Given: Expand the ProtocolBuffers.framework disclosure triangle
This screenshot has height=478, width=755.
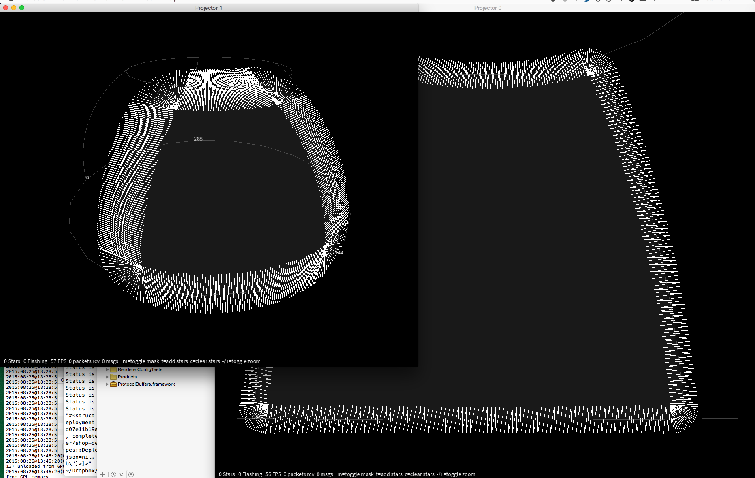Looking at the screenshot, I should (107, 384).
